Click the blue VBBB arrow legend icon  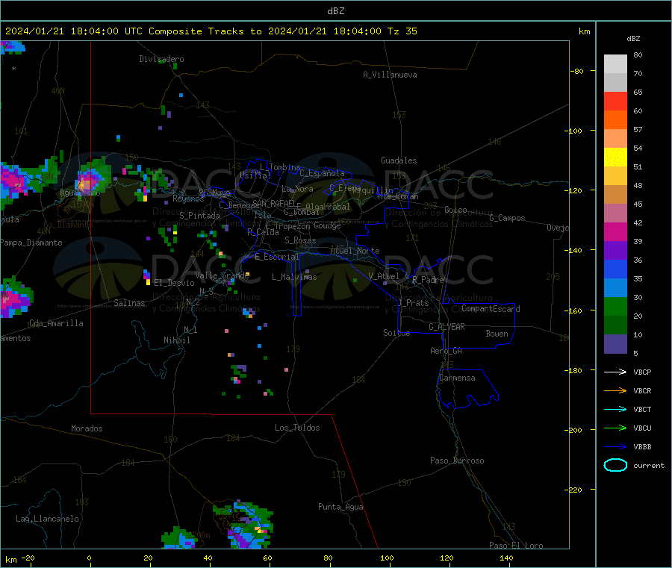[x=615, y=447]
